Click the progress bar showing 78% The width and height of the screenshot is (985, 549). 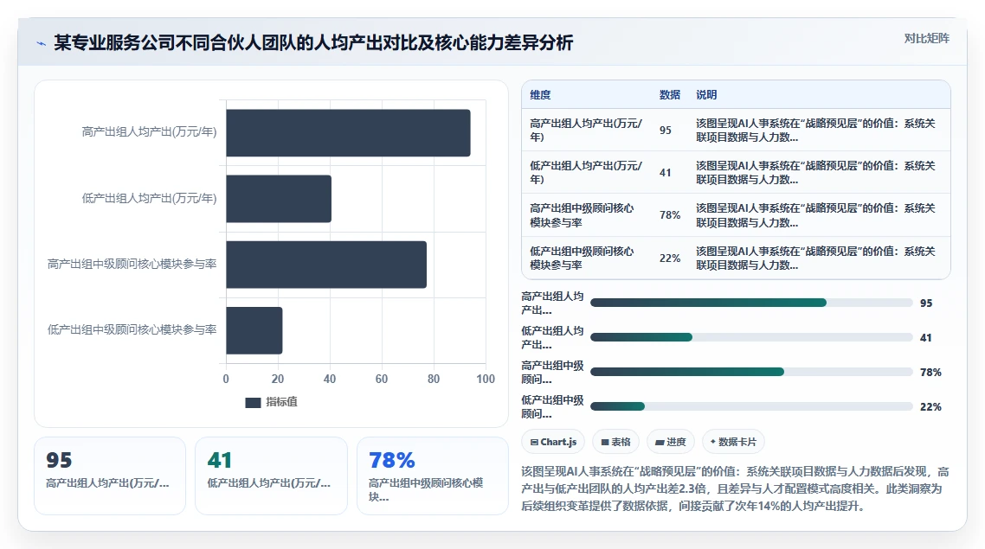click(751, 372)
